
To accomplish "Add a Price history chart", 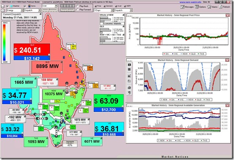I will point(98,6).
